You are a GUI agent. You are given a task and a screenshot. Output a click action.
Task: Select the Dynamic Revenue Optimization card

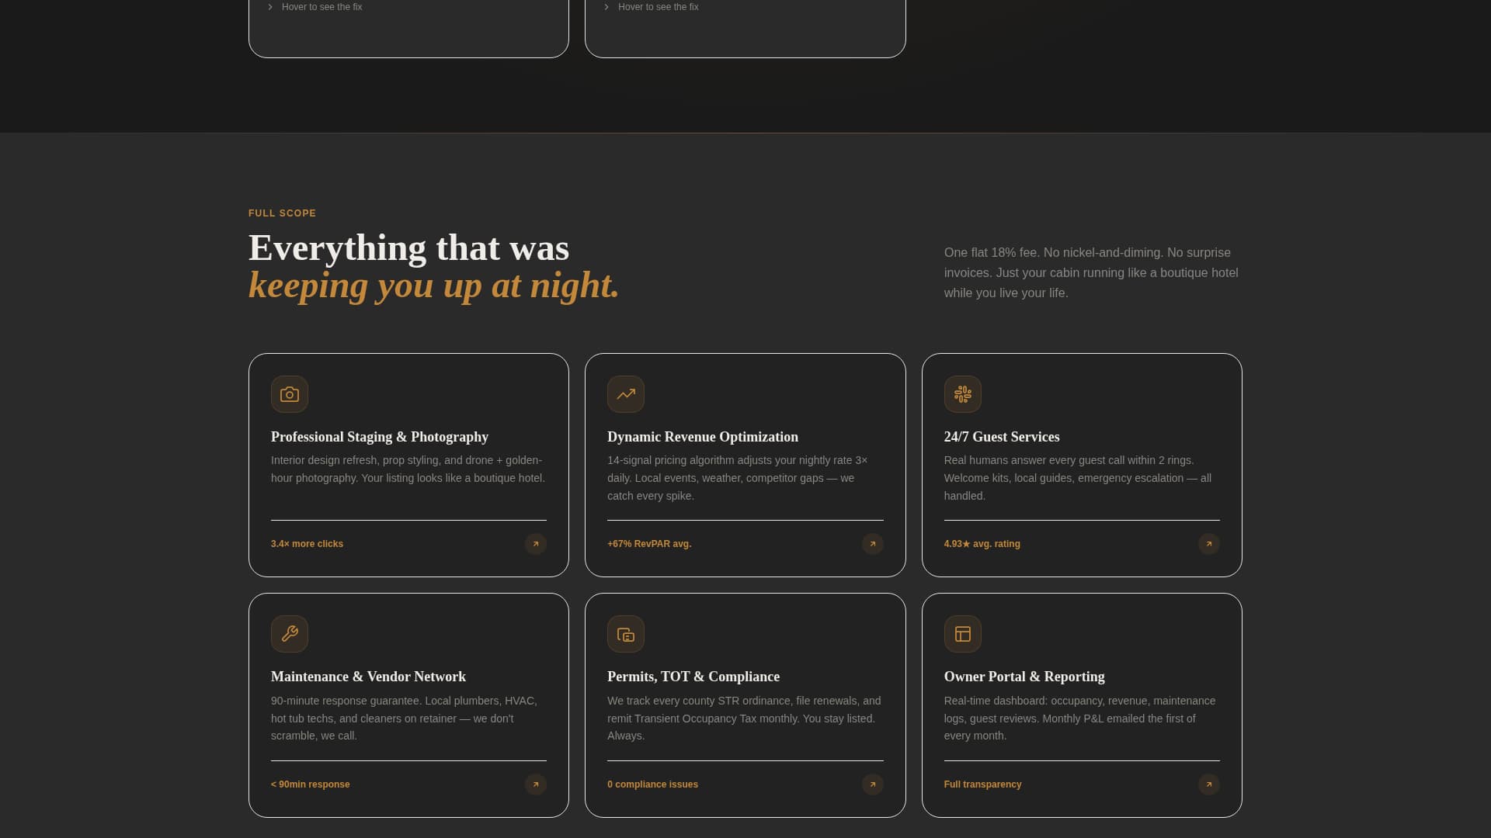(745, 464)
